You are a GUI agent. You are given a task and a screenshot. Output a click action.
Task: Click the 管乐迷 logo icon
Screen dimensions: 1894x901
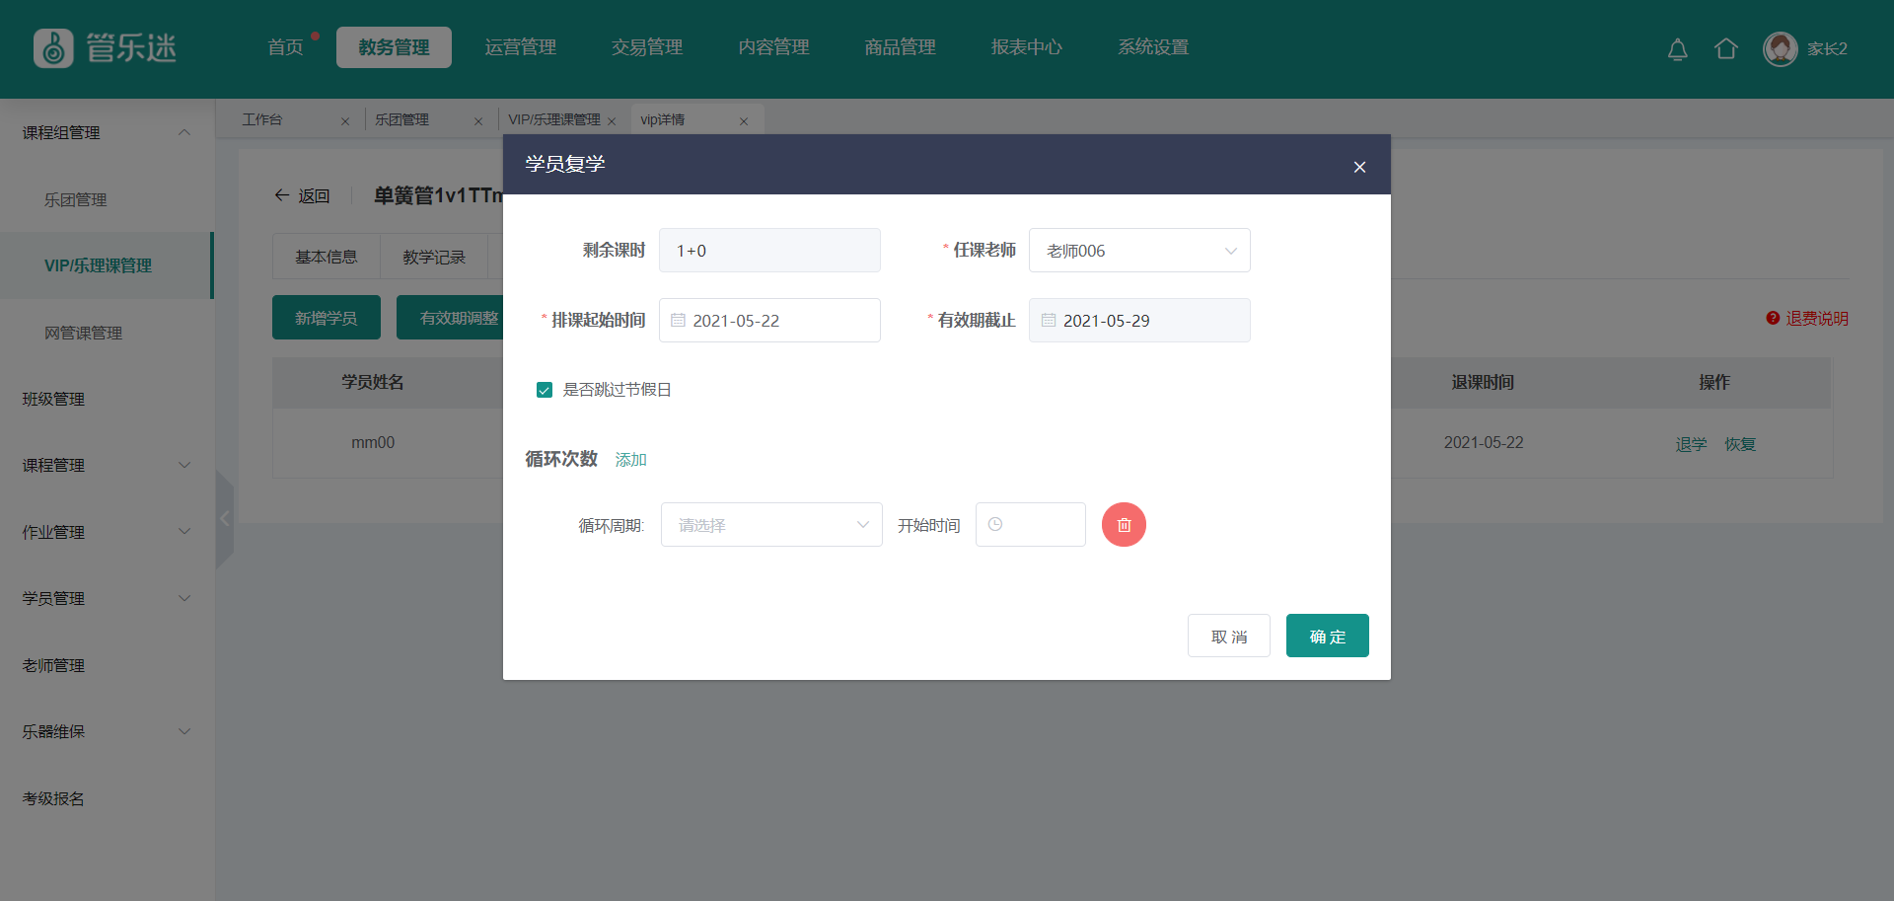[53, 48]
